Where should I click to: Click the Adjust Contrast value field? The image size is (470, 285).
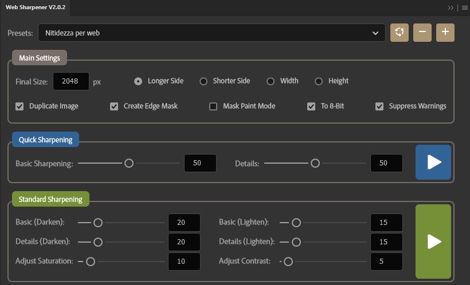pos(386,262)
